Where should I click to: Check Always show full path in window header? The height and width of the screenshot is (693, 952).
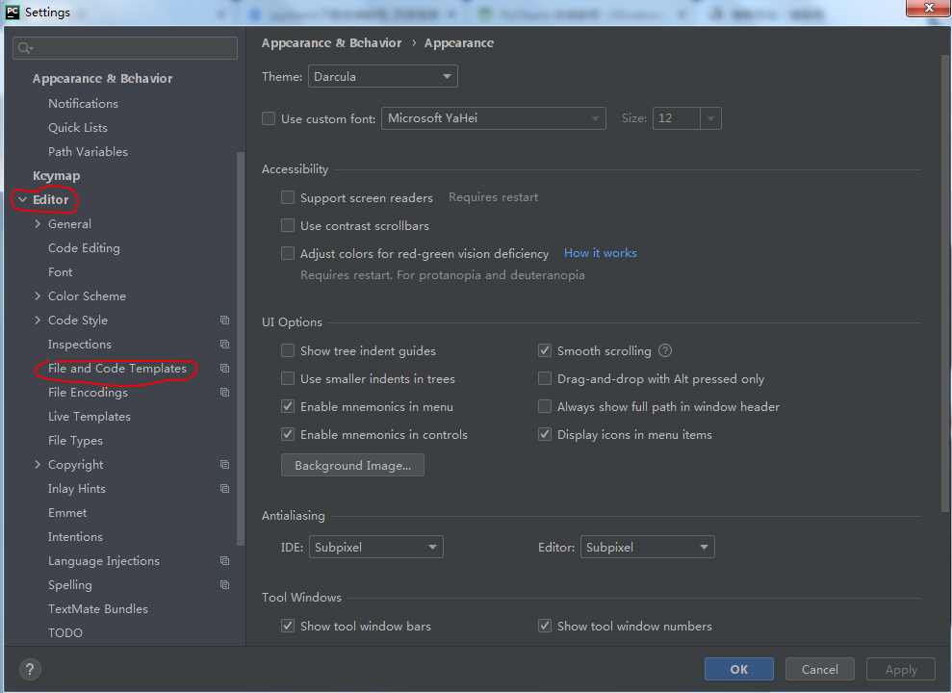545,406
